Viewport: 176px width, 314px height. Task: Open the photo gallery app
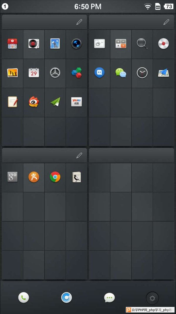point(12,73)
